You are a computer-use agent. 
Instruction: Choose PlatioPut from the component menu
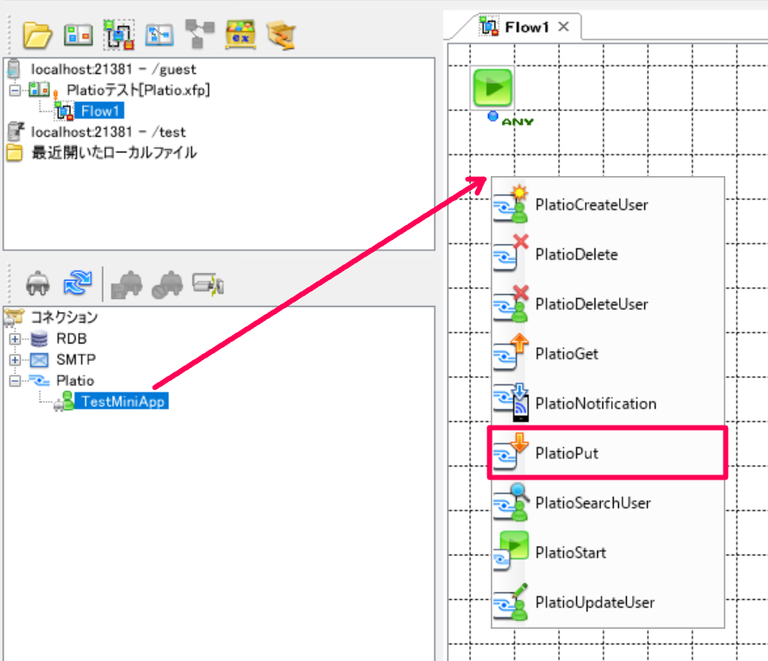pyautogui.click(x=608, y=453)
